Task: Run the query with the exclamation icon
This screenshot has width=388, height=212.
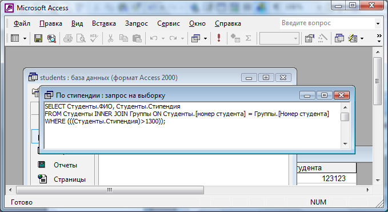Action: click(x=218, y=38)
